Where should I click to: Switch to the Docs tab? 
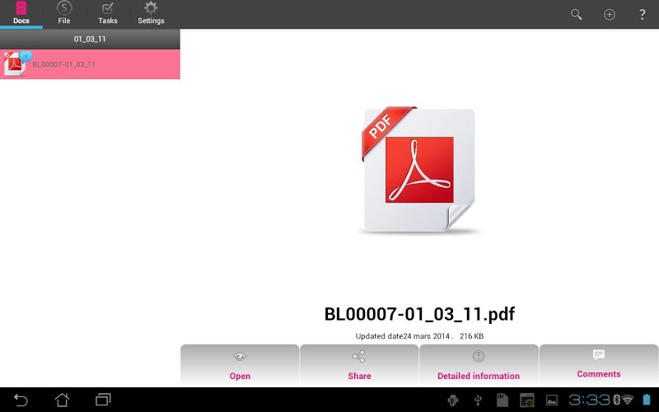[x=21, y=14]
